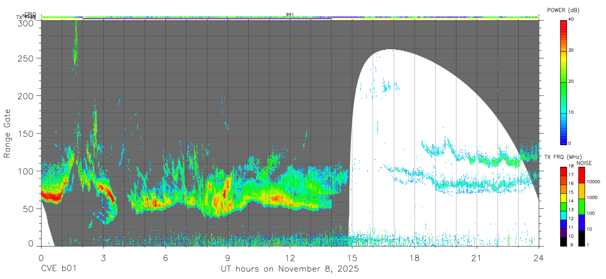Image resolution: width=606 pixels, height=279 pixels.
Task: Click the 40 label on the power colorbar
Action: [x=571, y=20]
